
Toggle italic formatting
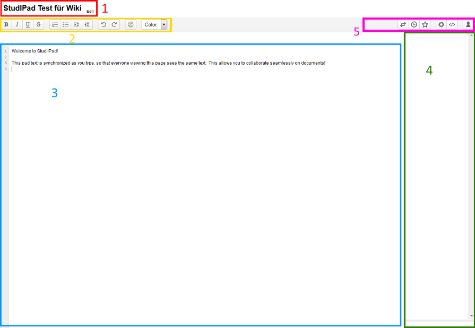[x=17, y=24]
